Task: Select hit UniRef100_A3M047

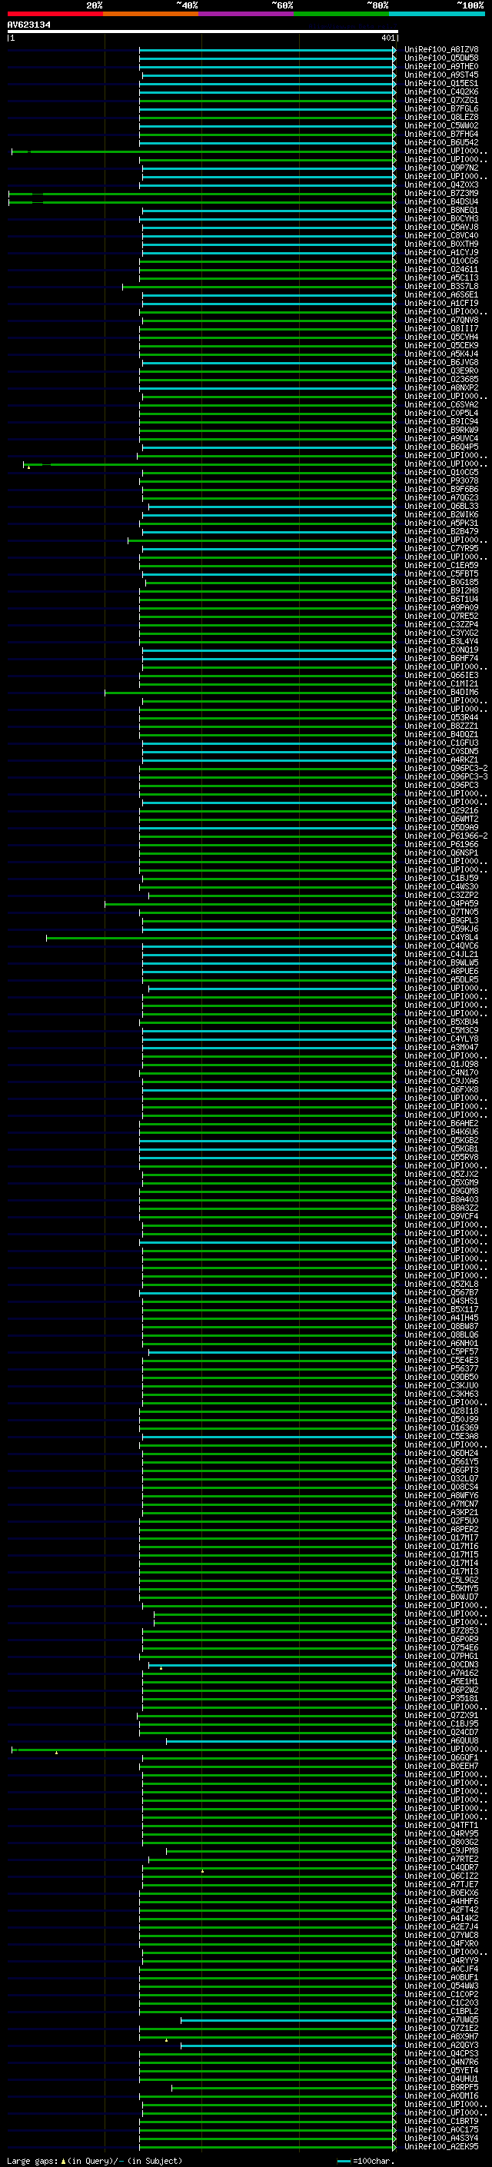Action: pyautogui.click(x=441, y=1047)
